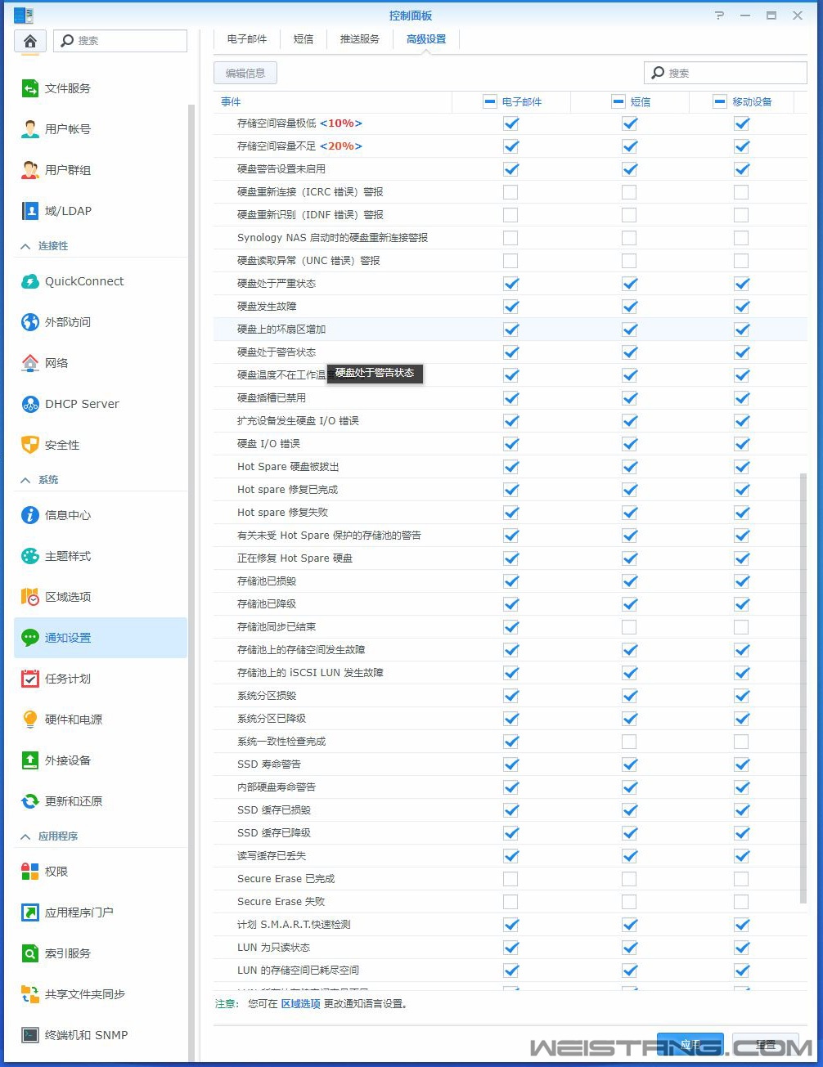Enable email alert for 硬盘重新连接 ICRC 错误
823x1067 pixels.
click(x=510, y=191)
